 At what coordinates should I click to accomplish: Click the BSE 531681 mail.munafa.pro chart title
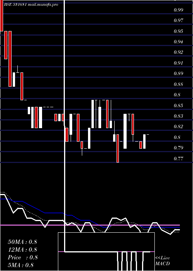coord(31,5)
